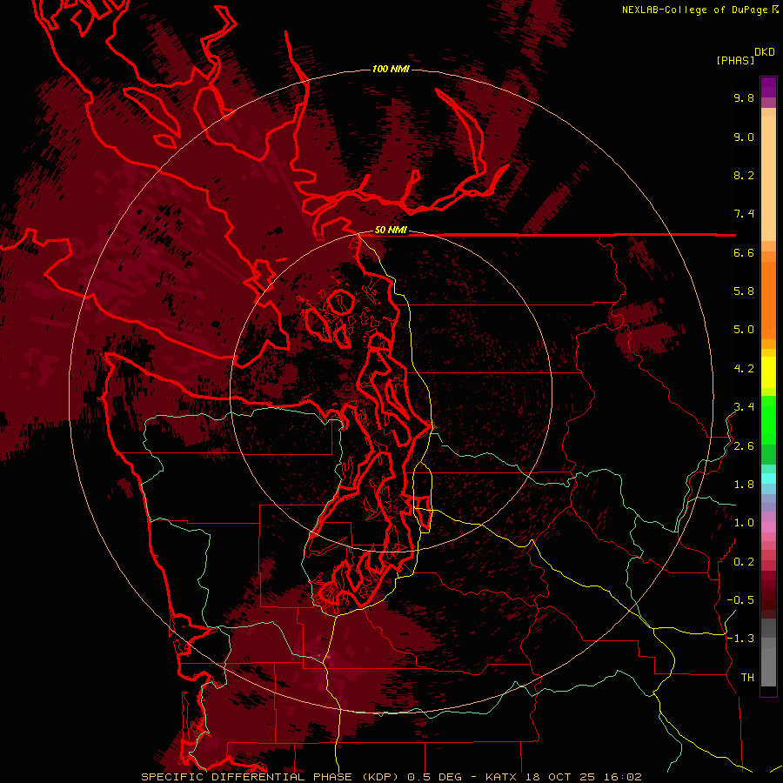
Task: Click the 9.8 value on the color scale
Action: (x=744, y=97)
